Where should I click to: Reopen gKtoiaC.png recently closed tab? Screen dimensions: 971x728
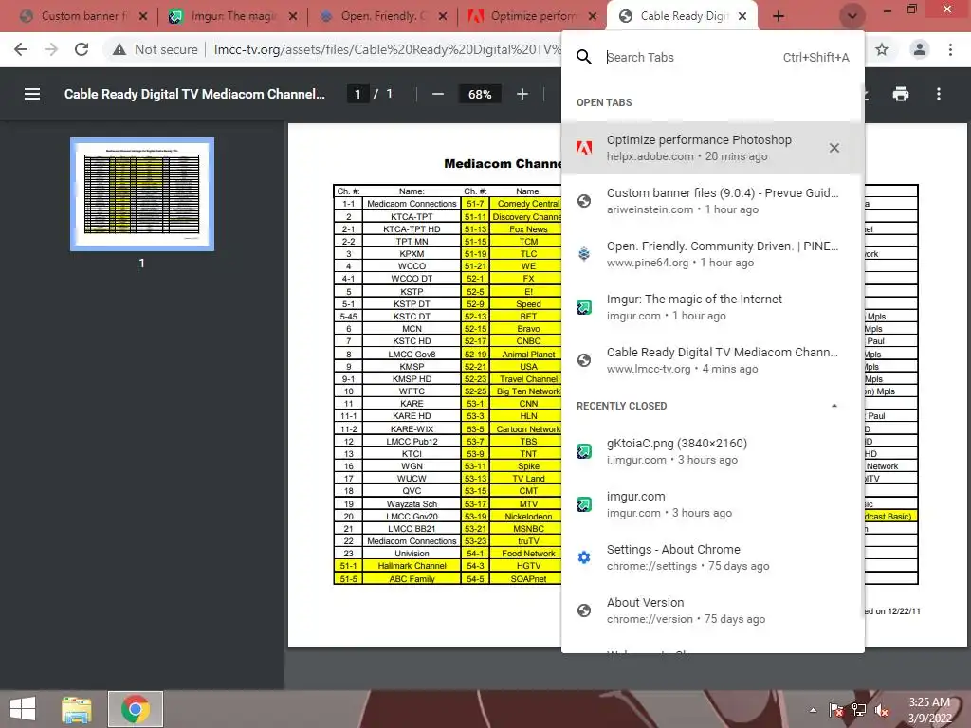click(x=713, y=451)
